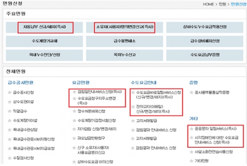Open the 수도계량기이설 link
This screenshot has height=166, width=247.
tap(25, 121)
